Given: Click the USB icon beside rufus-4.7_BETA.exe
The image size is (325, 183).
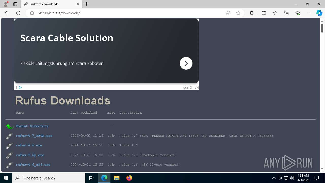Looking at the screenshot, I should pos(9,136).
